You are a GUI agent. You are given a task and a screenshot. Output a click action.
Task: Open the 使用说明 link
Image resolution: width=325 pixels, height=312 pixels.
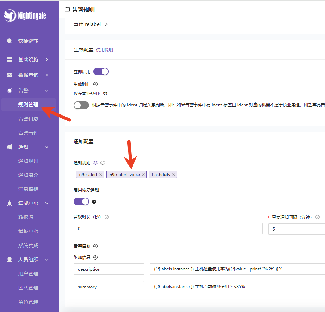105,50
